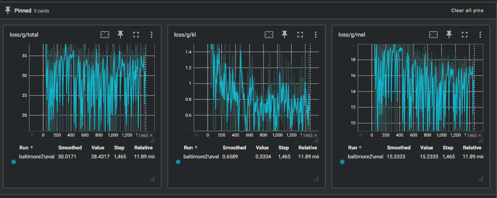Sort by Run column in loss/g/mel table
The height and width of the screenshot is (198, 497).
[355, 148]
